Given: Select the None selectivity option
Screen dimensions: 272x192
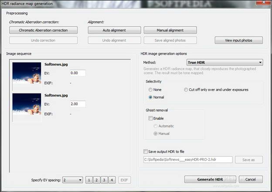Looking at the screenshot, I should point(155,90).
